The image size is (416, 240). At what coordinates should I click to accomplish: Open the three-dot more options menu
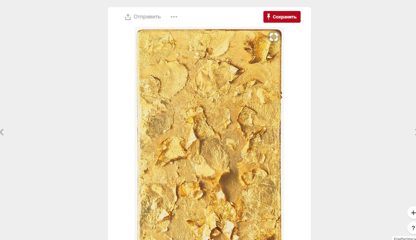pyautogui.click(x=174, y=17)
